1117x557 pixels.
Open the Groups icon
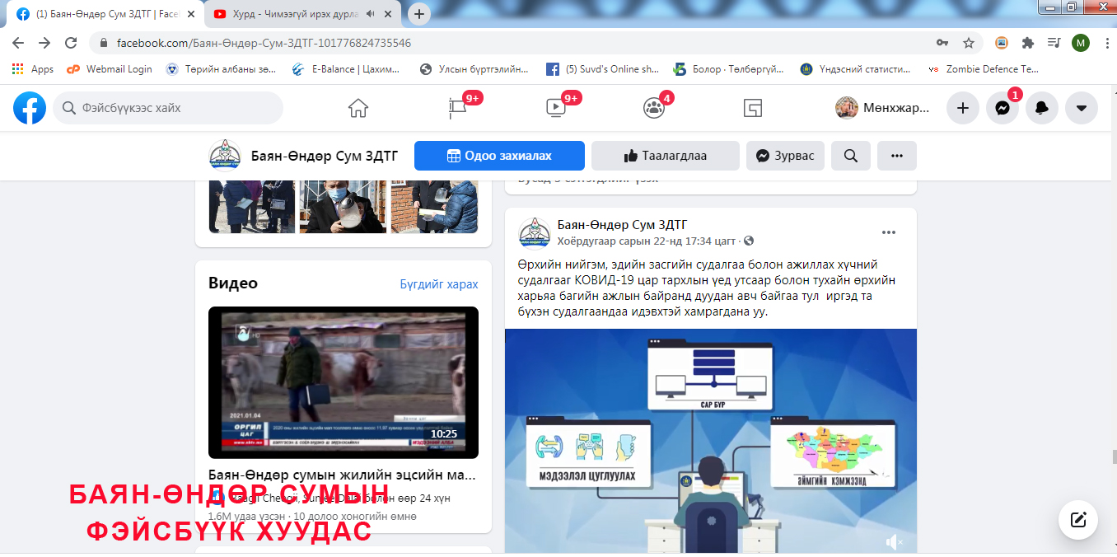[653, 108]
